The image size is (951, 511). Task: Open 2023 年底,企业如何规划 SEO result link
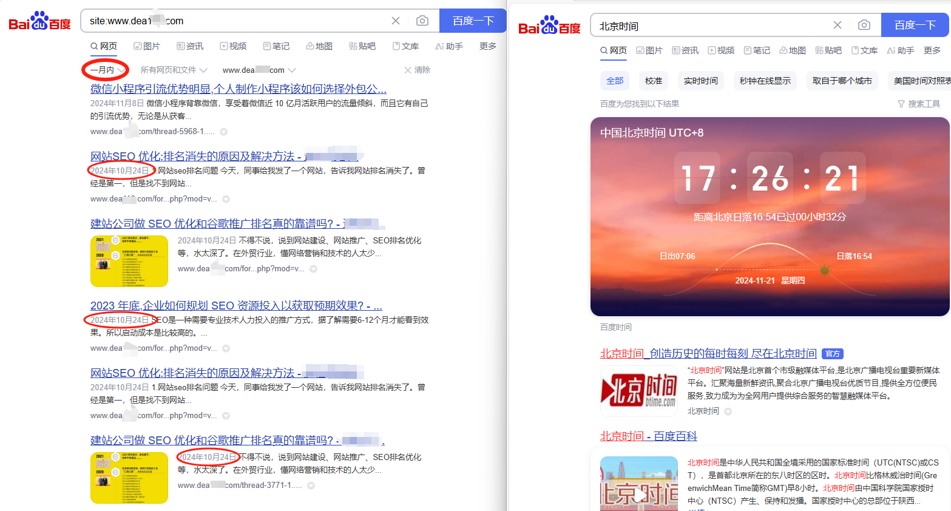[x=236, y=305]
